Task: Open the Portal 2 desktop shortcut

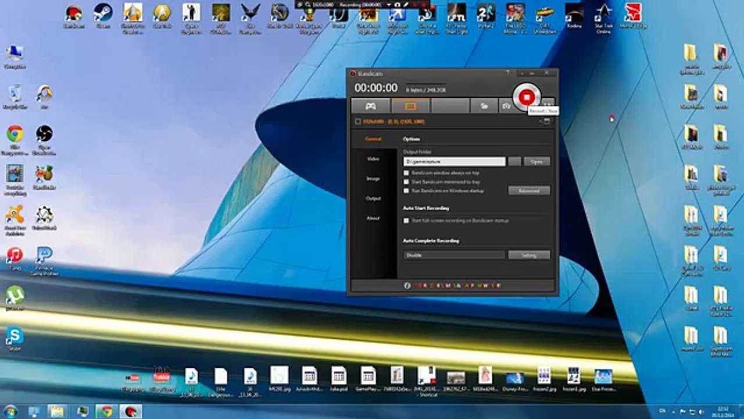Action: coord(486,16)
